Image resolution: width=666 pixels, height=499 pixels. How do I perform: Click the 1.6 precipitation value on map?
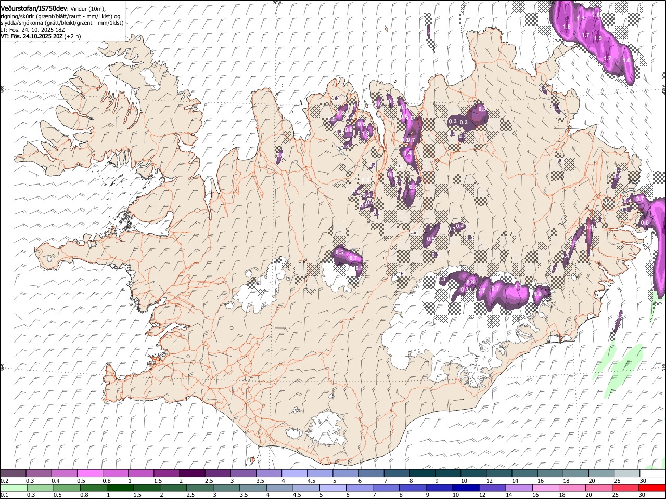(x=596, y=15)
